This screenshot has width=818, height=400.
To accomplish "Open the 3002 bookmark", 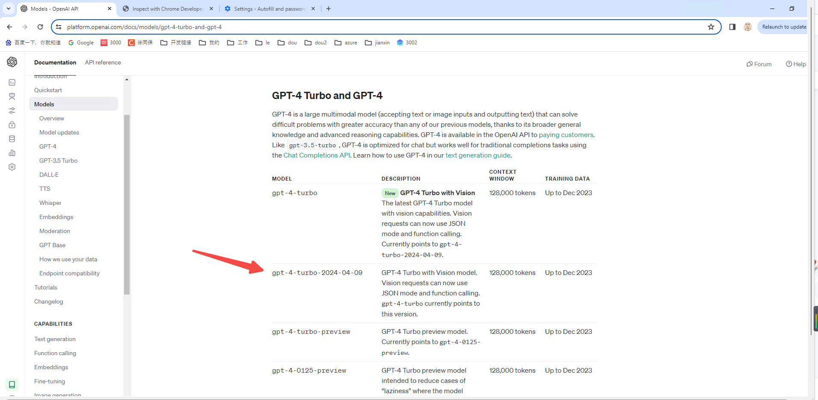I will [407, 43].
